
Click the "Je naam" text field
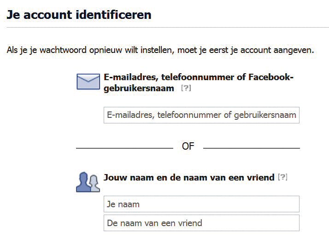pos(201,204)
